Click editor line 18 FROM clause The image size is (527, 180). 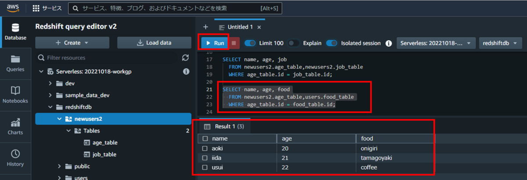coord(296,67)
